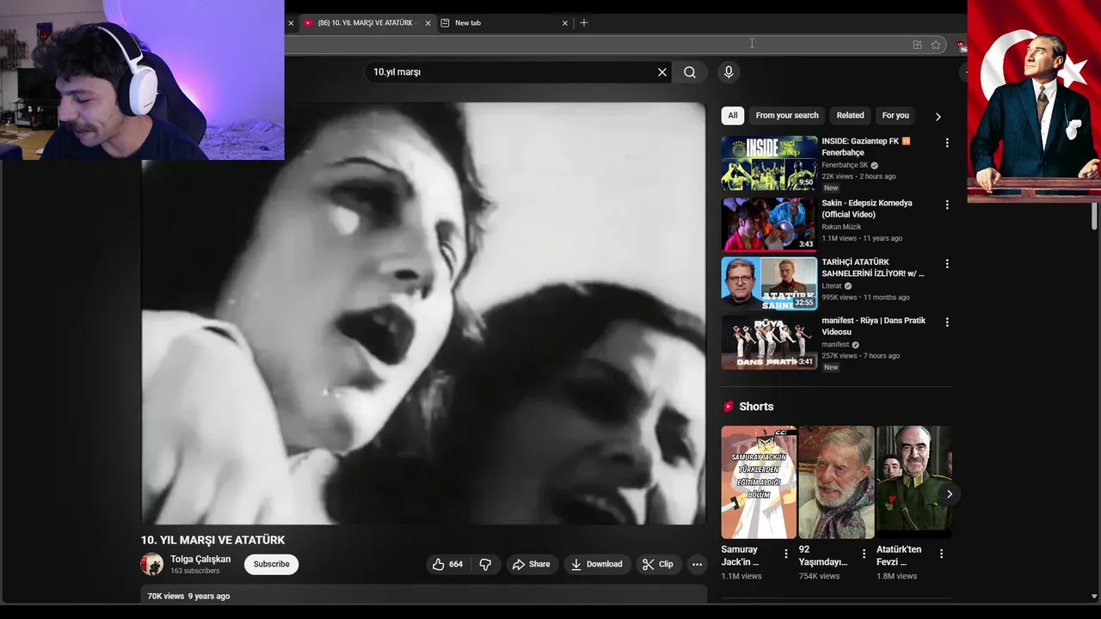The image size is (1101, 619).
Task: Open options for Samuray Jack short
Action: pos(785,554)
